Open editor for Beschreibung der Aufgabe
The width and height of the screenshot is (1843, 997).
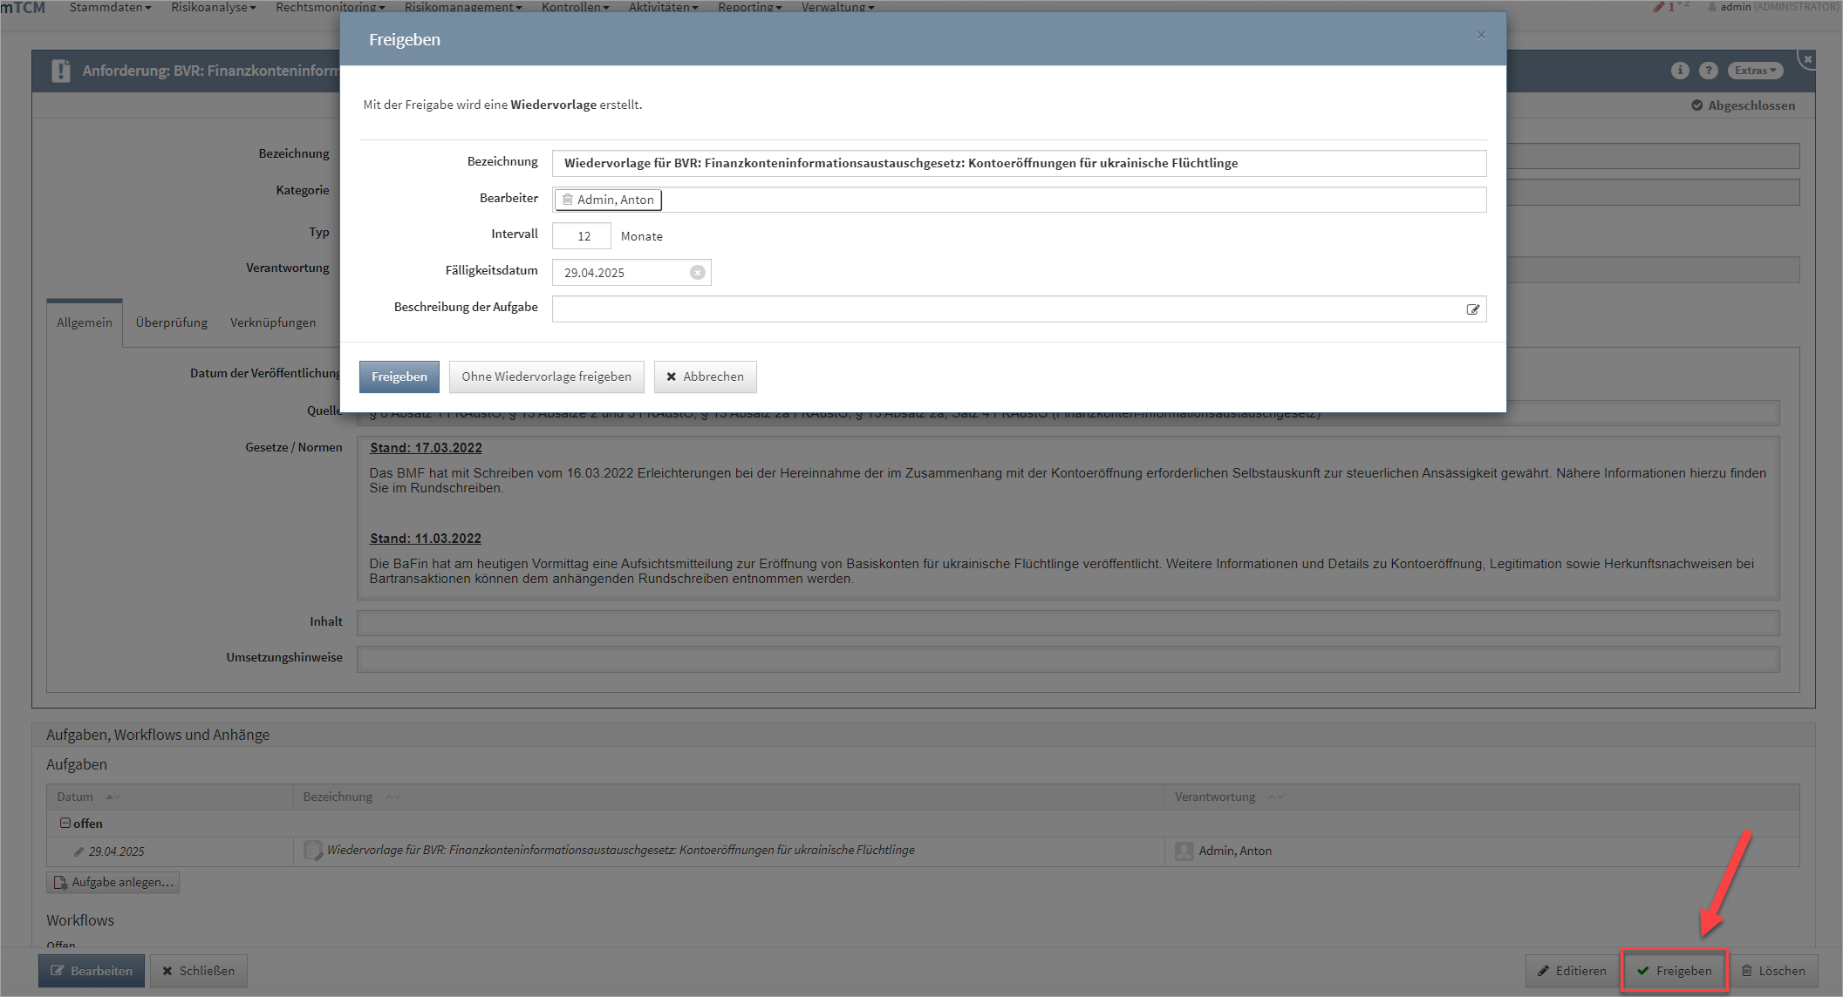pos(1472,309)
